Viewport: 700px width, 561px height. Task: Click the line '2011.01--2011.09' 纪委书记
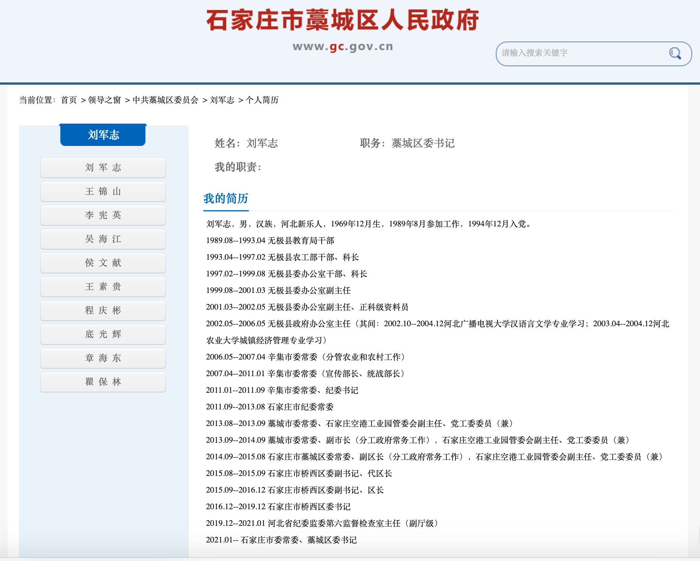click(282, 390)
